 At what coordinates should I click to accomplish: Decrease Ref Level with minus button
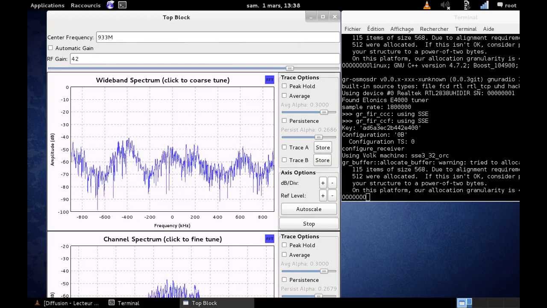click(x=332, y=195)
